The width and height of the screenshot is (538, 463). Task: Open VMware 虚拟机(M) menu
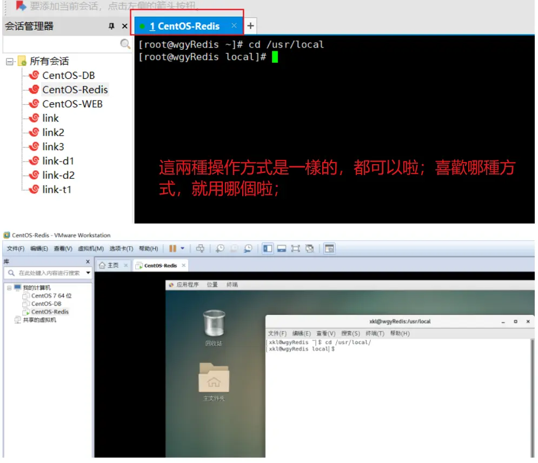[x=91, y=249]
